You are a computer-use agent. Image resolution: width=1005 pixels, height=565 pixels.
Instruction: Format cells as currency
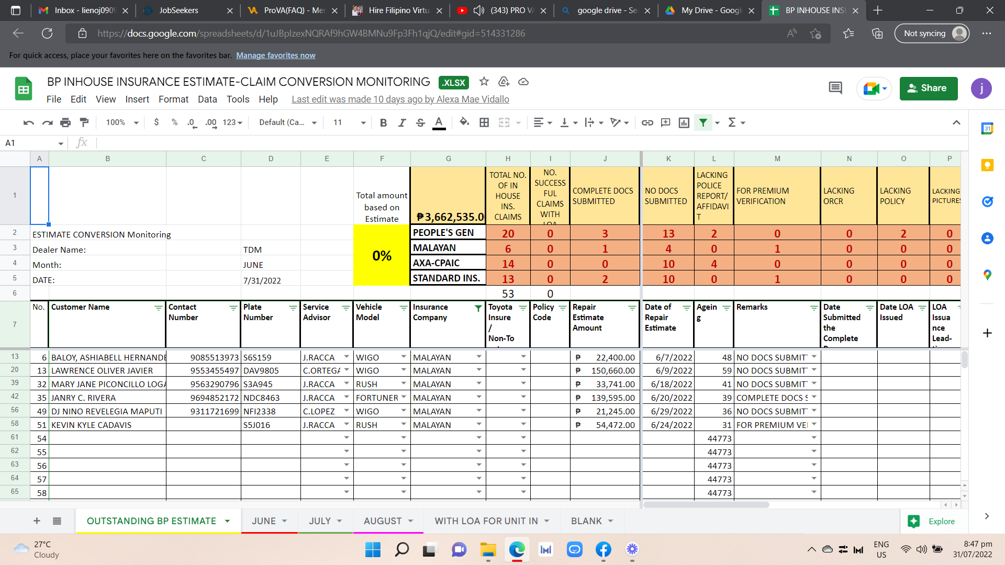pos(157,122)
